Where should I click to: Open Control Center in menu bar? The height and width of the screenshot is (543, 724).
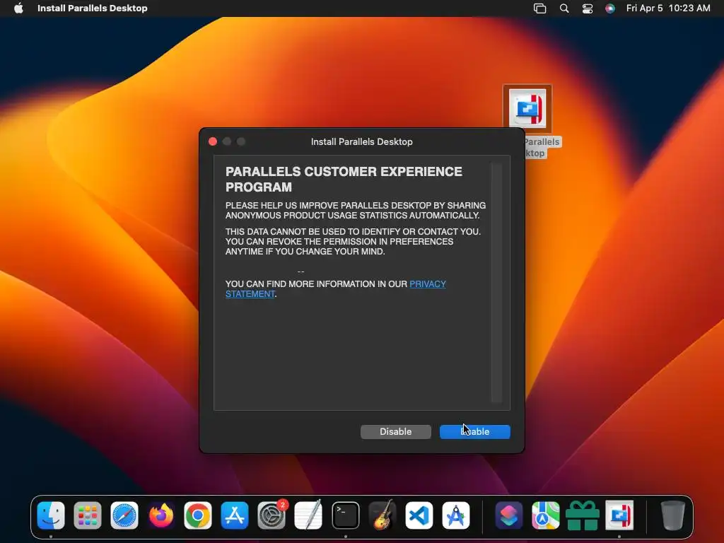click(x=588, y=8)
